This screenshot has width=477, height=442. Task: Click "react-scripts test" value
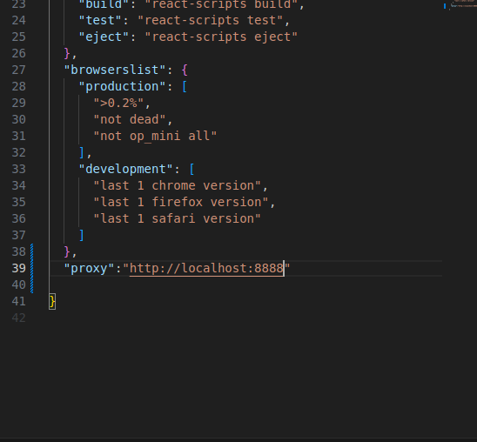211,20
